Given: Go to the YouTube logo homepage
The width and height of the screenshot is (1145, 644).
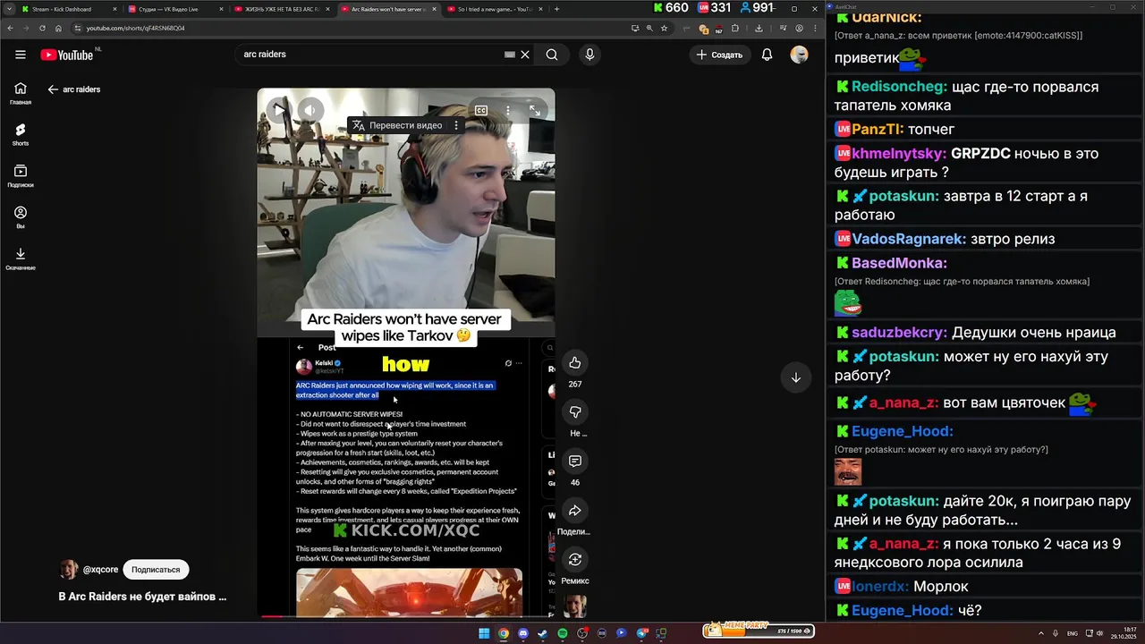Looking at the screenshot, I should tap(67, 55).
